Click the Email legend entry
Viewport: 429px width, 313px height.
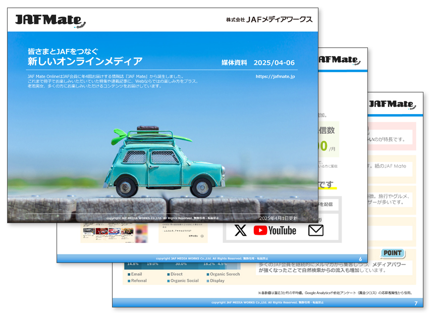coord(135,274)
